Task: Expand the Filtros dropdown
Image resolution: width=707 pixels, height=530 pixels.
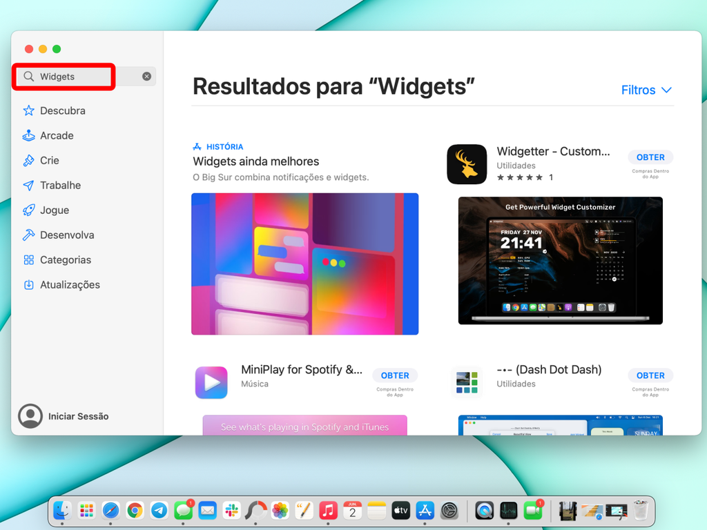Action: 646,90
